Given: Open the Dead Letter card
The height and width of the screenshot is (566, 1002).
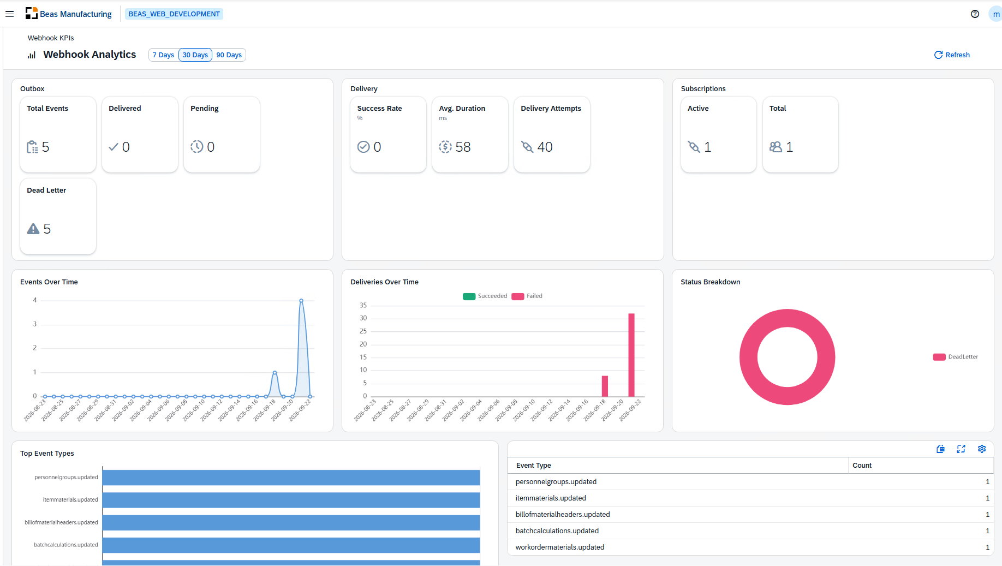Looking at the screenshot, I should pos(58,217).
